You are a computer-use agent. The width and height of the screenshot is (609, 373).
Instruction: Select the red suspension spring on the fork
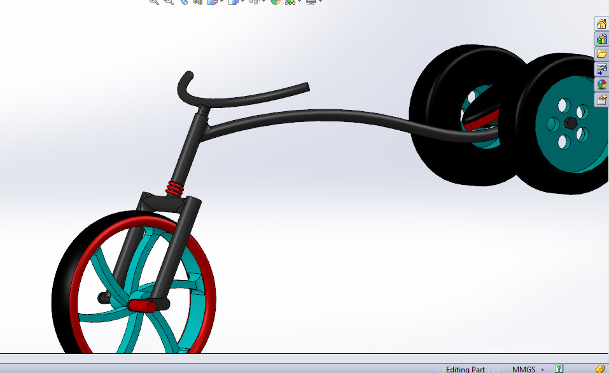click(x=175, y=189)
